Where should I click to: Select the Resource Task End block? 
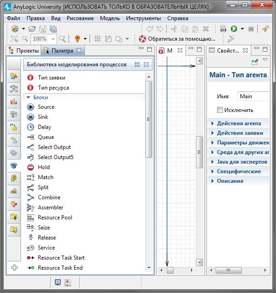tap(60, 268)
